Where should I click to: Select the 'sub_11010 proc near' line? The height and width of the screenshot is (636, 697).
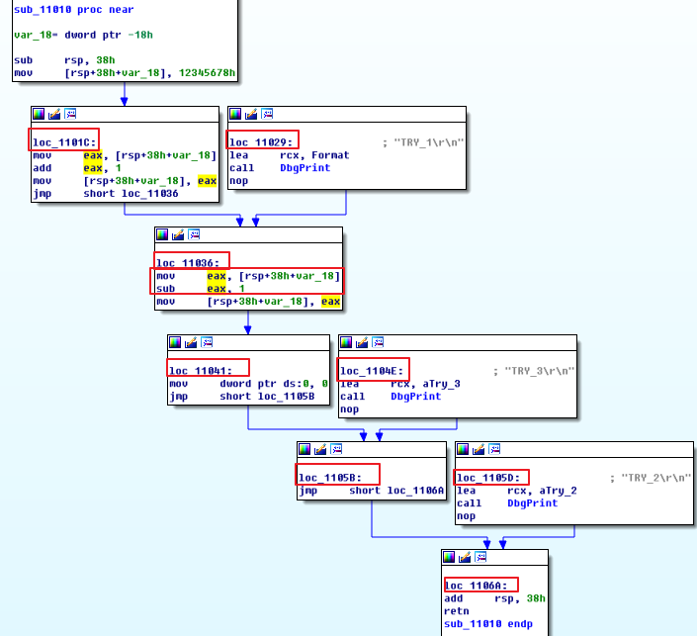coord(74,10)
